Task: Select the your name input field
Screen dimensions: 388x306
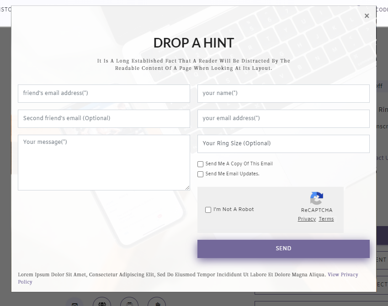Action: (x=283, y=93)
